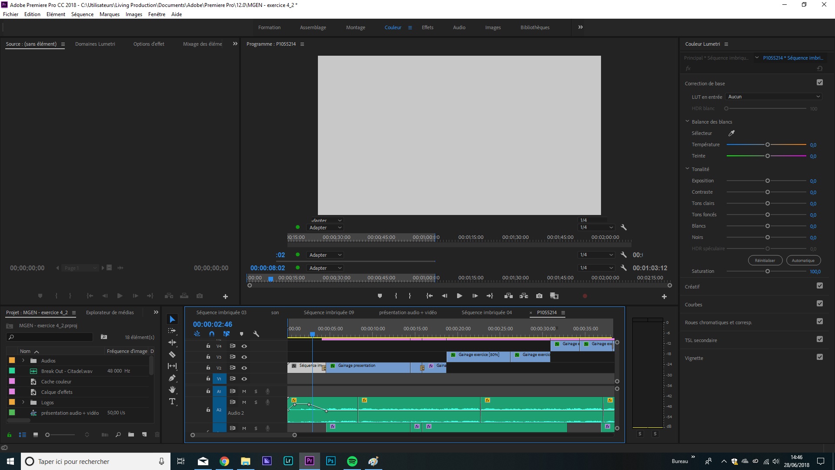Image resolution: width=835 pixels, height=470 pixels.
Task: Switch to Montage workspace
Action: pos(355,27)
